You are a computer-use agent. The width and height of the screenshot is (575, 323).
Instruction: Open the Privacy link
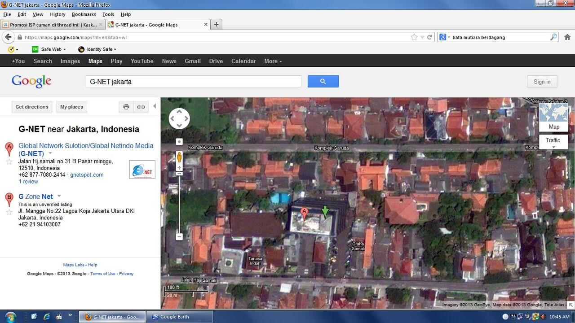coord(126,274)
